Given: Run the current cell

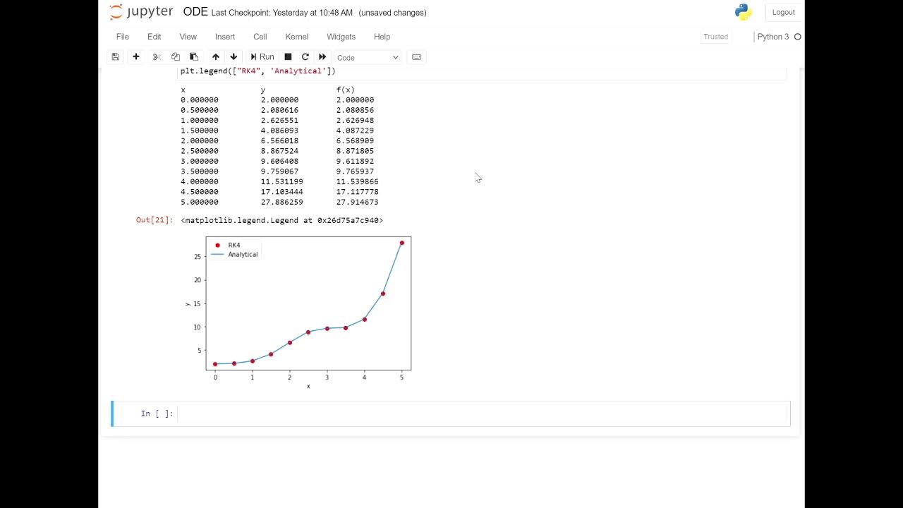Looking at the screenshot, I should [262, 57].
